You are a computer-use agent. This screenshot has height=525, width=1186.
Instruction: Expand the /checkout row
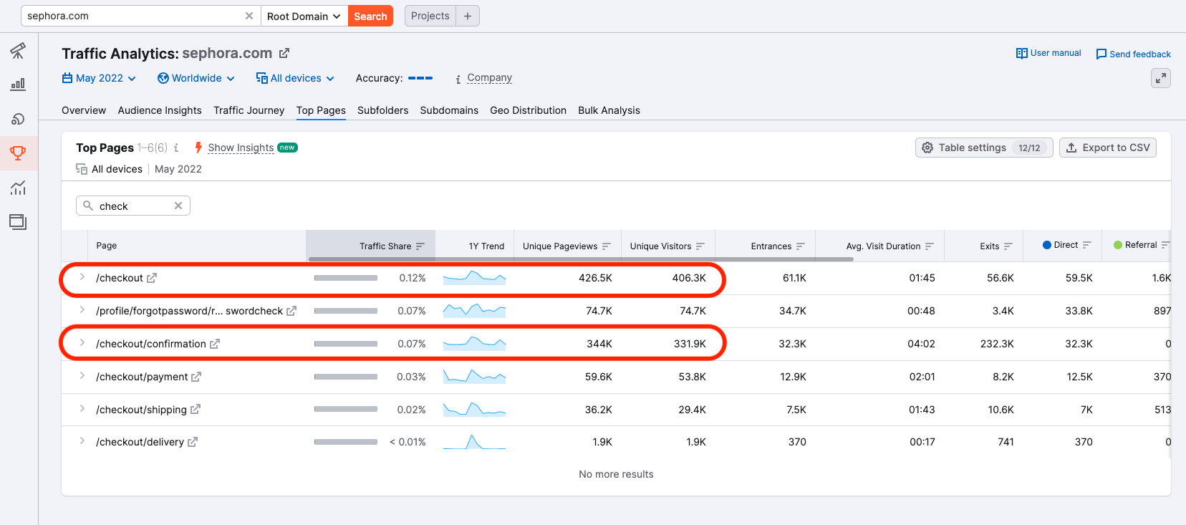[x=82, y=277]
